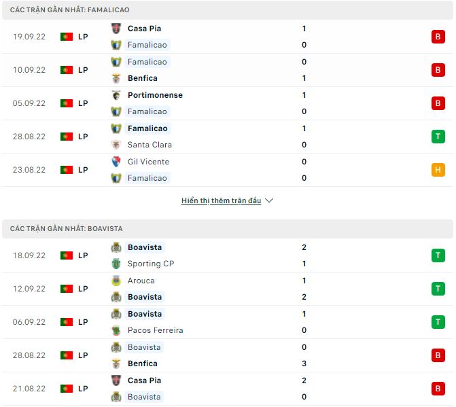
Task: Click Portugal flag on 23.08.22 row
Action: (x=66, y=170)
